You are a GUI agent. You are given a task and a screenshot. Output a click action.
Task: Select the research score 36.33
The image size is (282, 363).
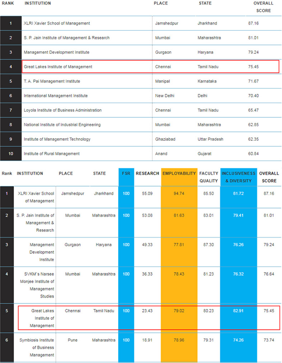[147, 274]
